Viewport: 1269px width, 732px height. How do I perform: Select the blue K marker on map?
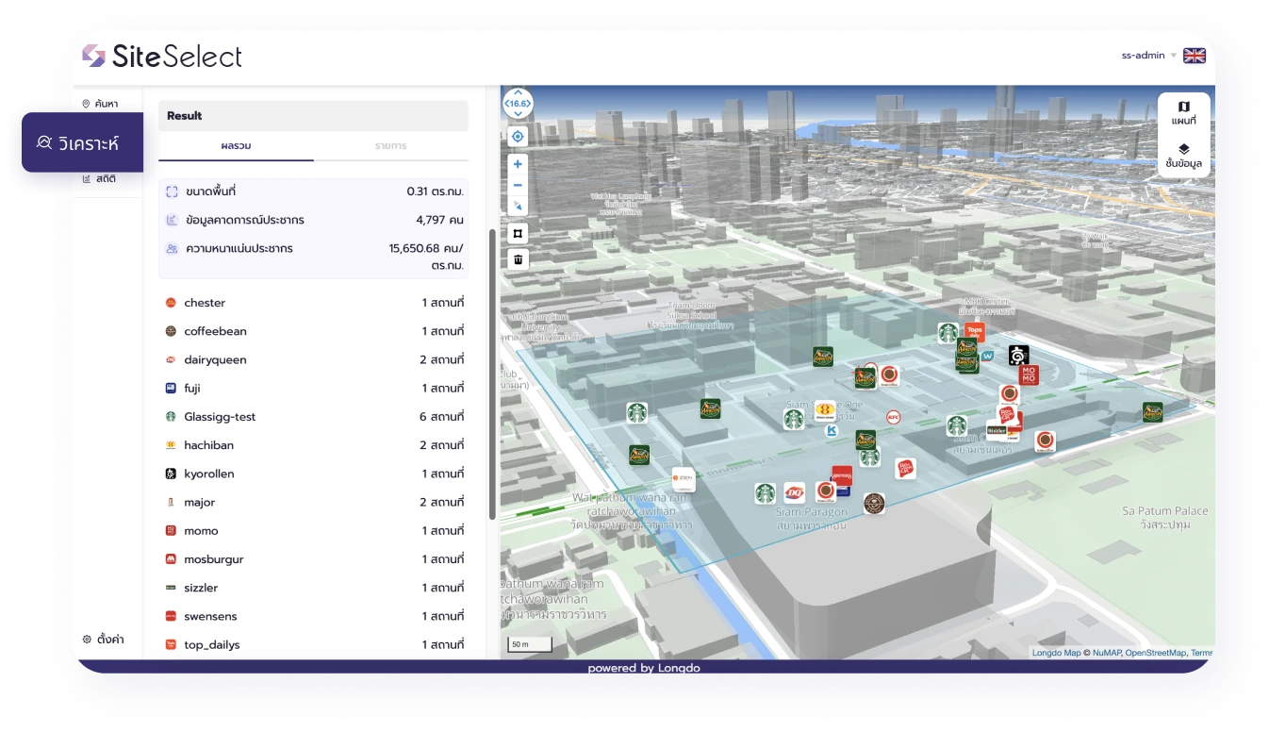[832, 430]
